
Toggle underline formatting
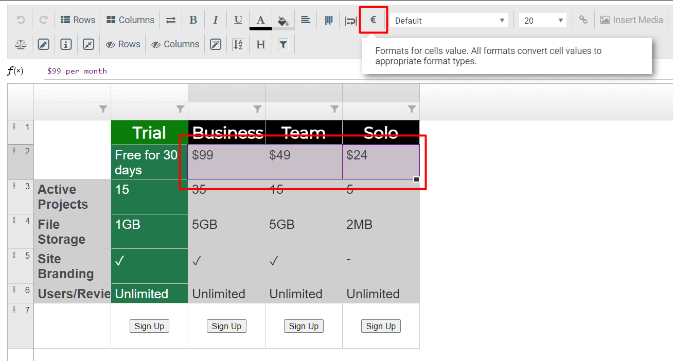pos(238,20)
